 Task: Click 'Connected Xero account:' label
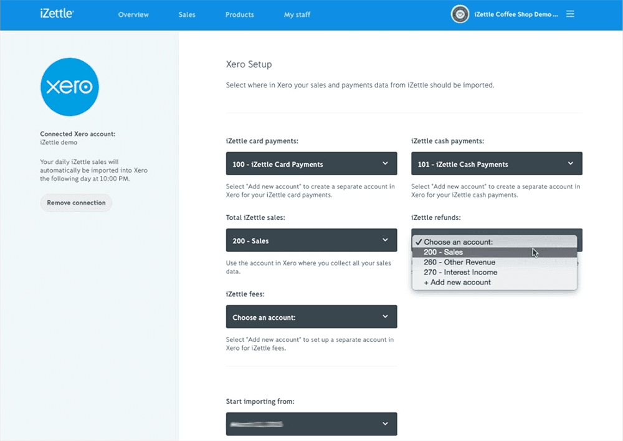click(77, 134)
